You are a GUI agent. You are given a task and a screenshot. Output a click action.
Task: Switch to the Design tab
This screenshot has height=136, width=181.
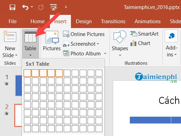point(84,21)
